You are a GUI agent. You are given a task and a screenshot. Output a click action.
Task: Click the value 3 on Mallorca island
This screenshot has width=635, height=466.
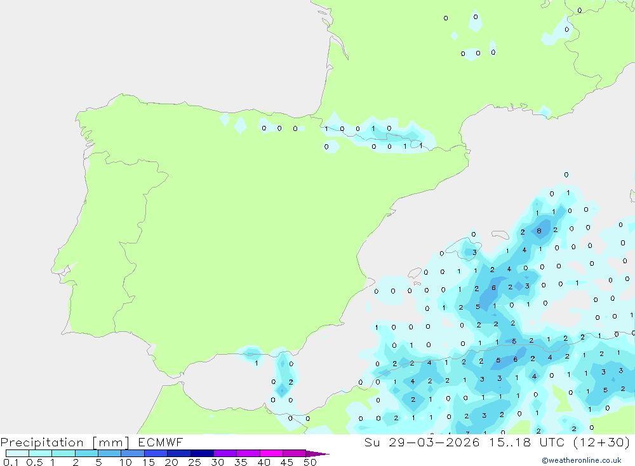click(x=474, y=252)
